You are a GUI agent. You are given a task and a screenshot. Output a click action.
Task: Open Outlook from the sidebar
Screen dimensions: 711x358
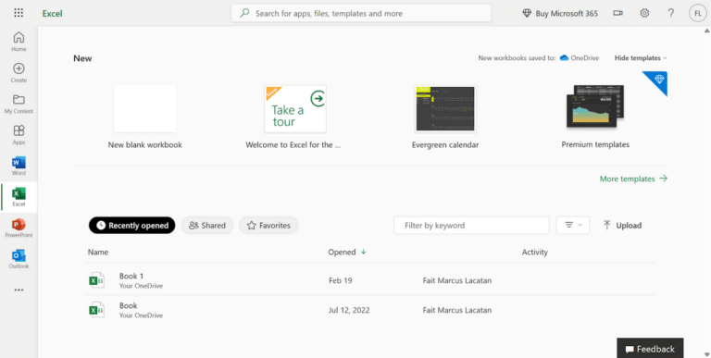pyautogui.click(x=19, y=259)
